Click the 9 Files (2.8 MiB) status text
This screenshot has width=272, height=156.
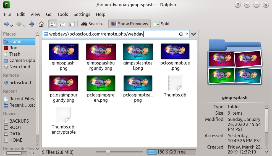point(58,152)
